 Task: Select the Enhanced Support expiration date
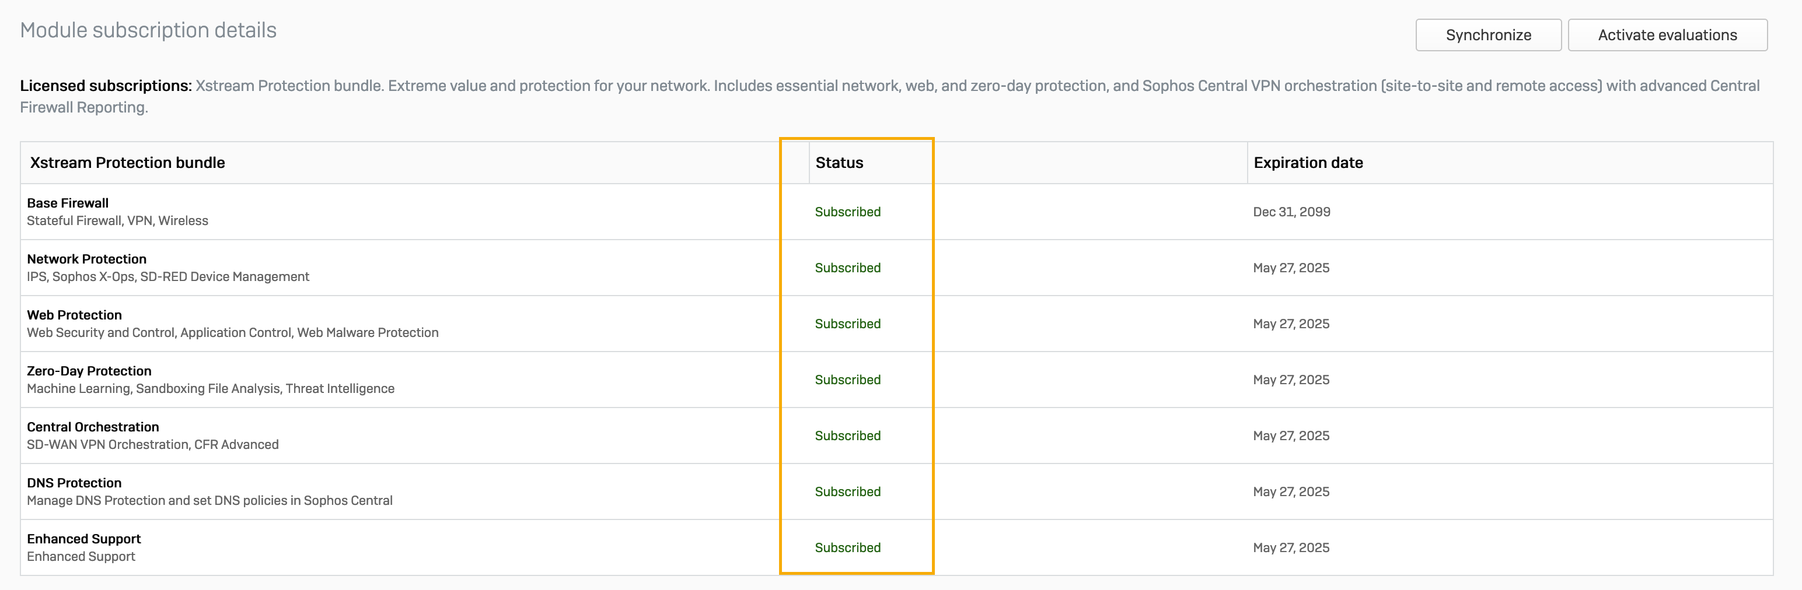tap(1291, 547)
